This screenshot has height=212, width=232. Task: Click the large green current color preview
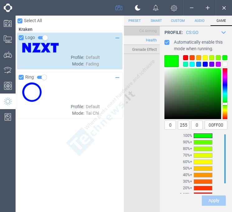point(172,61)
